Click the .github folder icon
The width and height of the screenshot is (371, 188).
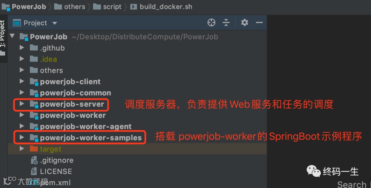pyautogui.click(x=34, y=48)
